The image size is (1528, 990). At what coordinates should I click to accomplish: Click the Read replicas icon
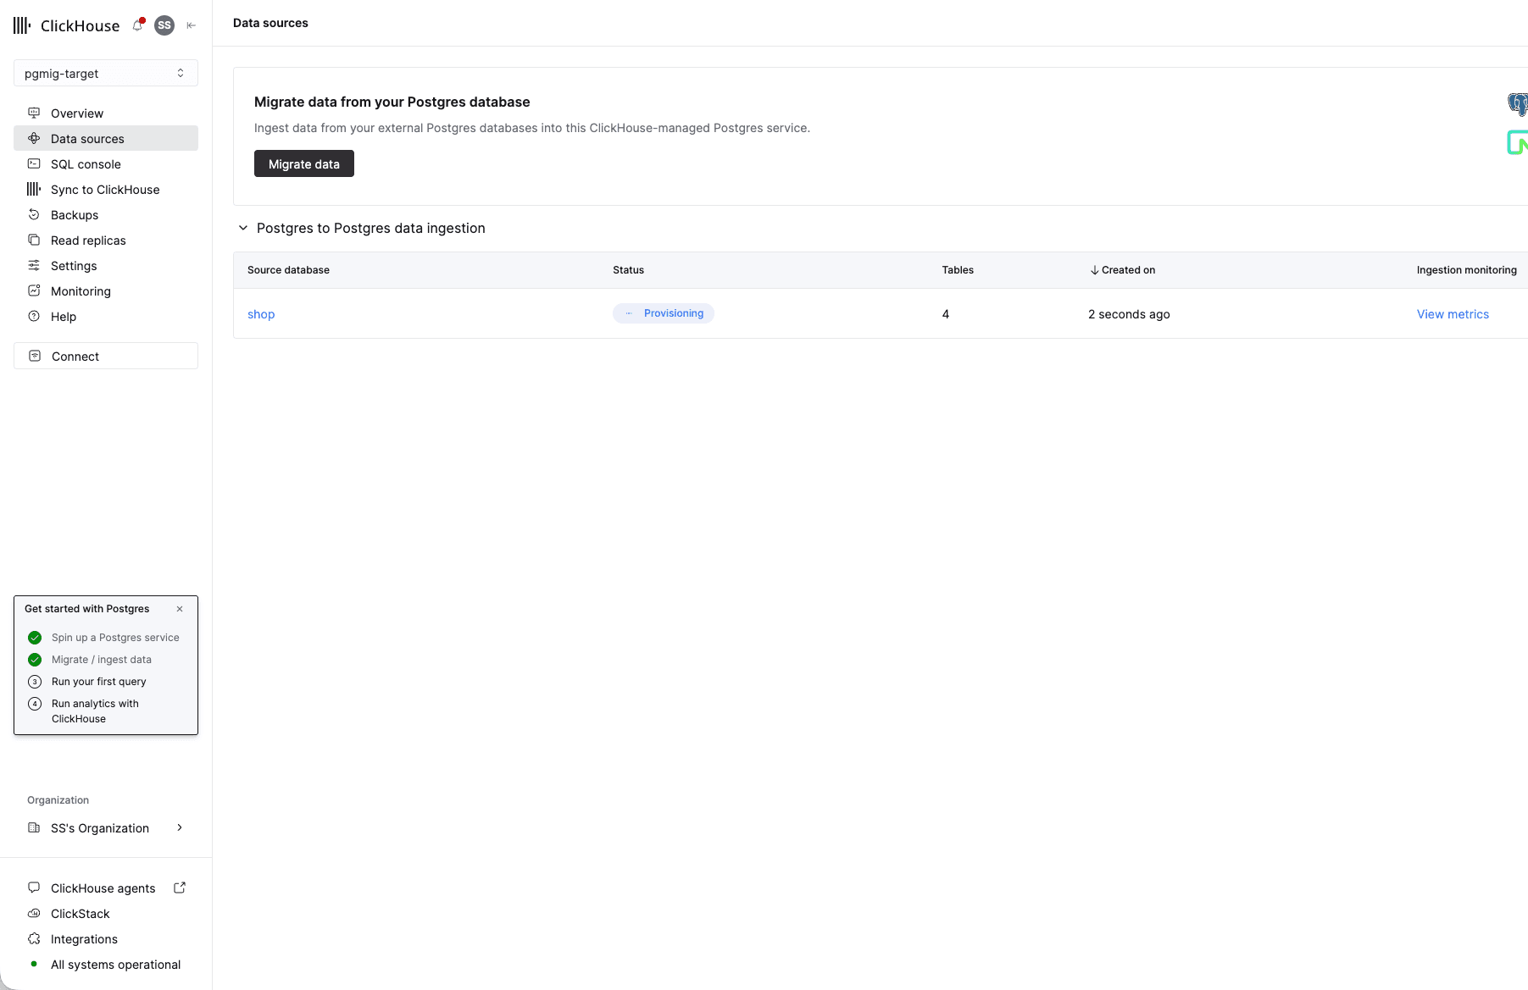[x=34, y=240]
